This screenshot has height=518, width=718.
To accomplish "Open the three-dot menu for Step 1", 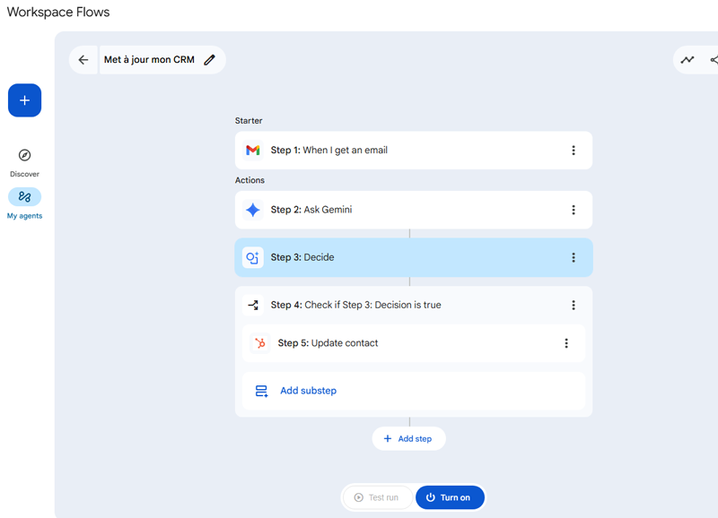I will (x=574, y=151).
